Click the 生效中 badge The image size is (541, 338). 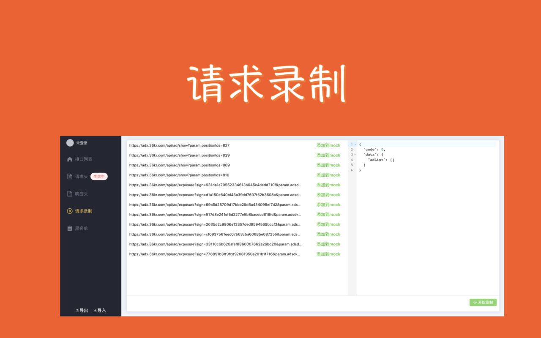point(99,177)
